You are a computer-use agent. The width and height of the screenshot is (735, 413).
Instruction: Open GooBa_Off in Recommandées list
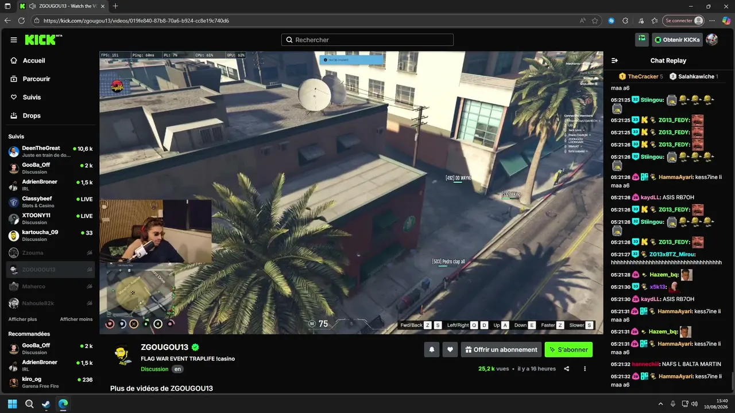(x=51, y=349)
